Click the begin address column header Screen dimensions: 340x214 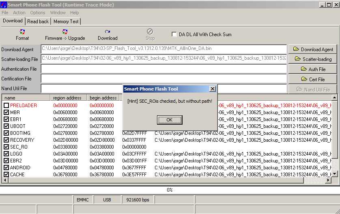(x=103, y=98)
